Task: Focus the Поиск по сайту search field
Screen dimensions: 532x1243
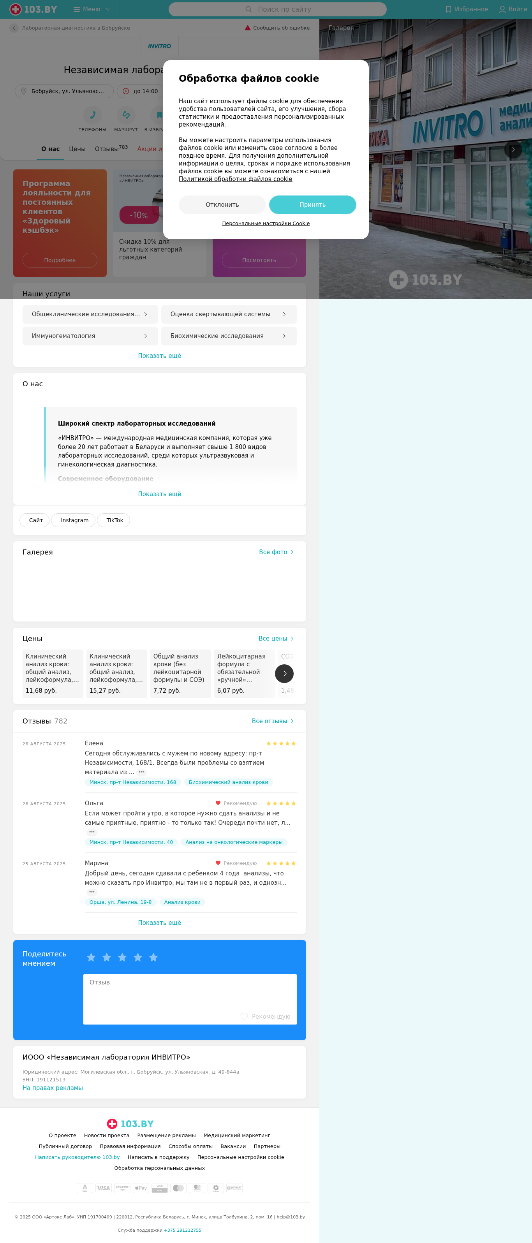Action: [278, 9]
